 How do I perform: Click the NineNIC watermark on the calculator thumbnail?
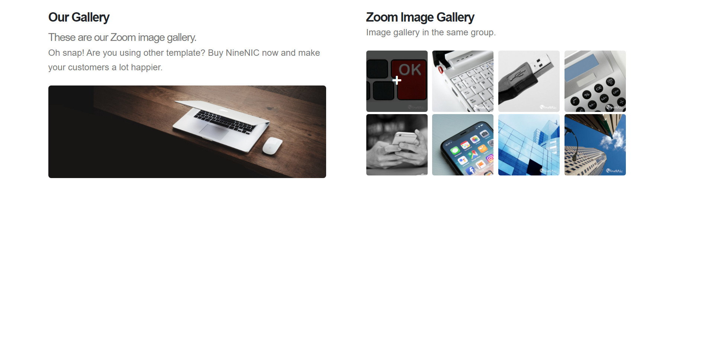(x=614, y=107)
